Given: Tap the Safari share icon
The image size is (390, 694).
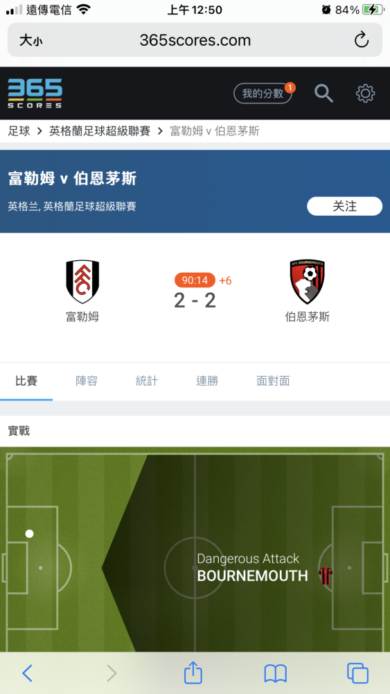Looking at the screenshot, I should coord(193,672).
